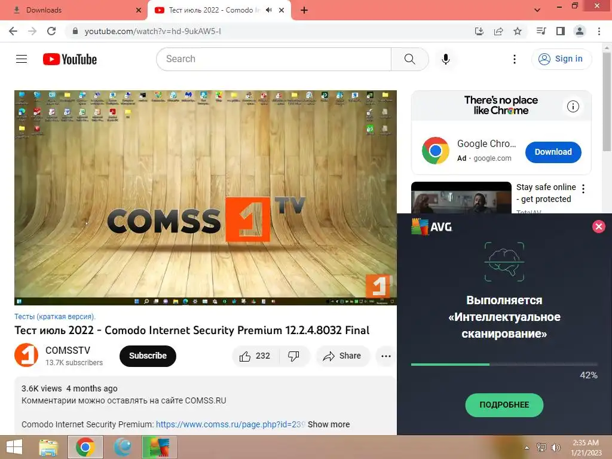Click the search magnifier button
The height and width of the screenshot is (459, 612).
(410, 59)
